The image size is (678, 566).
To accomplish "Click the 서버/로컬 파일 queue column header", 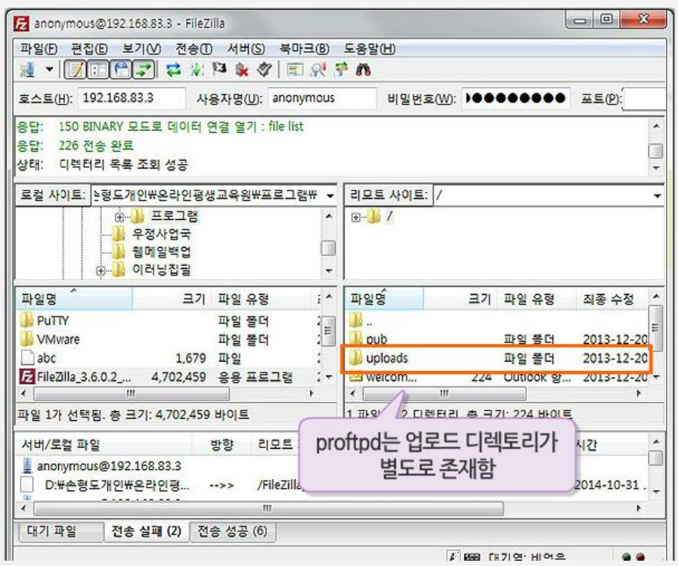I will (x=104, y=445).
